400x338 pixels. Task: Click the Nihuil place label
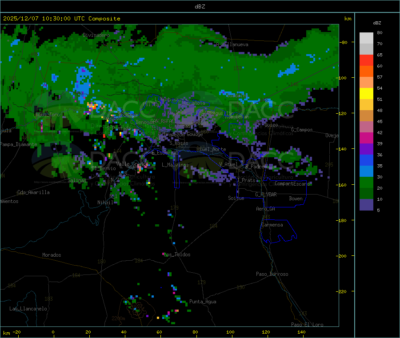click(x=105, y=203)
